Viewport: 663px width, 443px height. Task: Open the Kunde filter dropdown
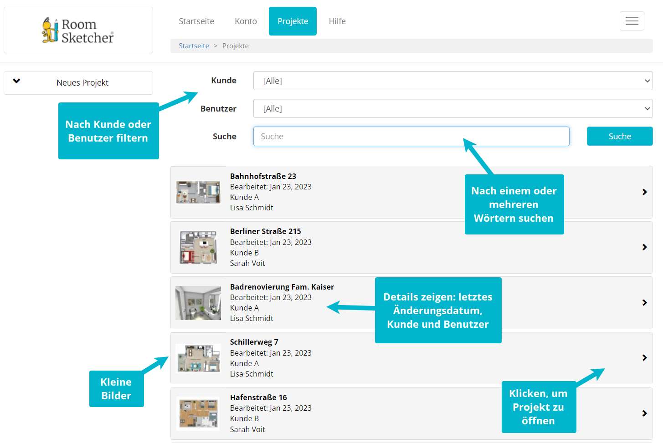[x=452, y=81]
